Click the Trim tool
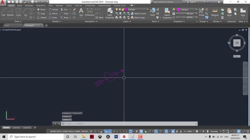 [64, 9]
